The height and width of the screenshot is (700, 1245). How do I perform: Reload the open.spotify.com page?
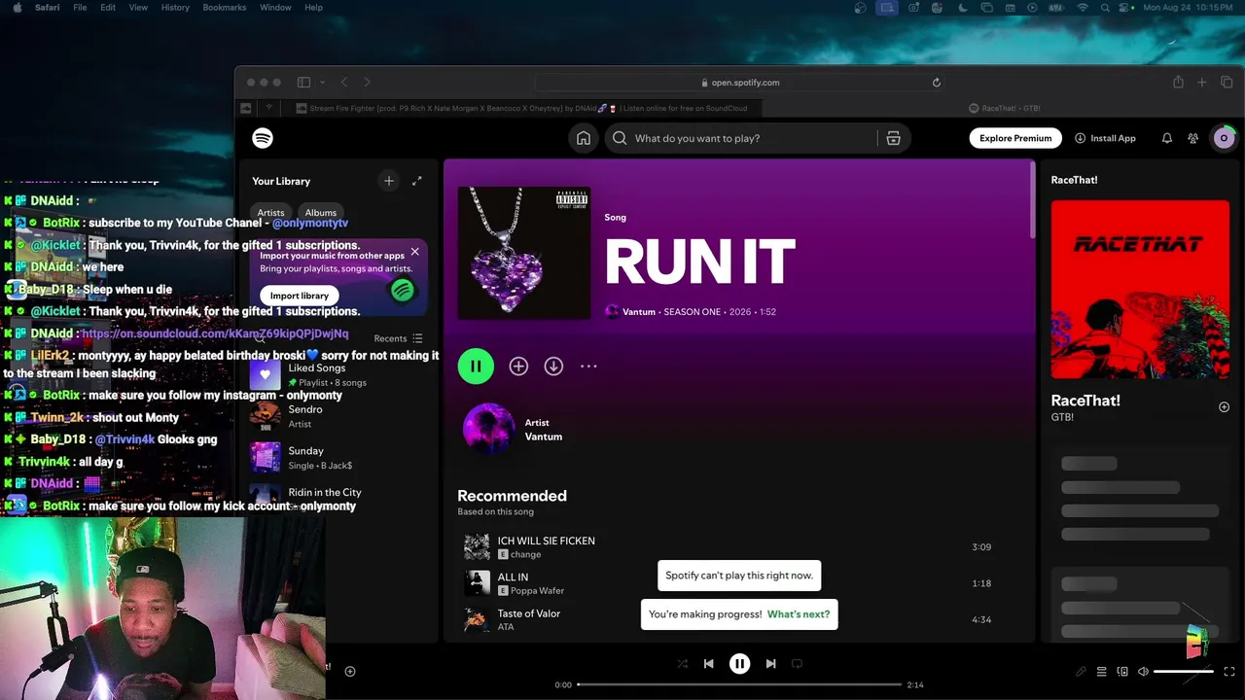click(937, 83)
